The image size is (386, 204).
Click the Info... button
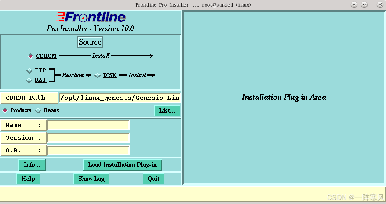[32, 165]
